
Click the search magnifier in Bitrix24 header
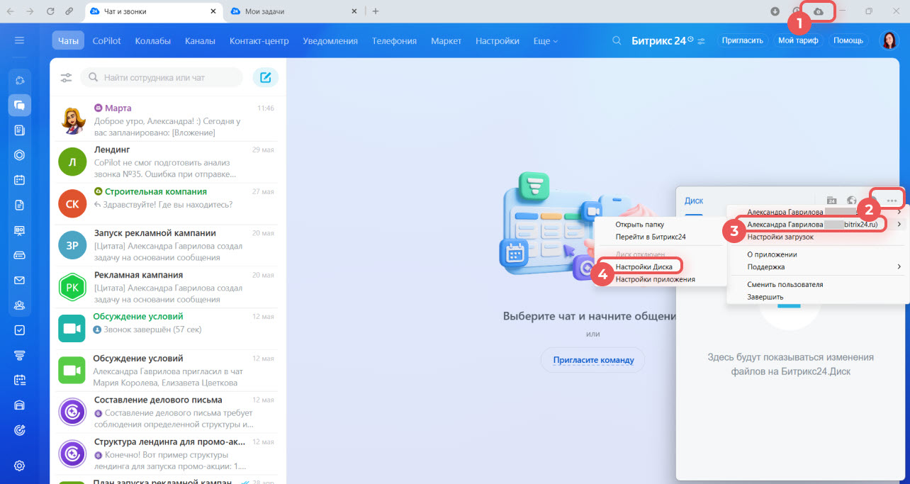(x=617, y=40)
